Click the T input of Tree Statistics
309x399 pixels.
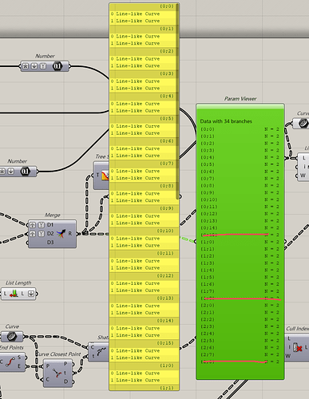pos(97,175)
